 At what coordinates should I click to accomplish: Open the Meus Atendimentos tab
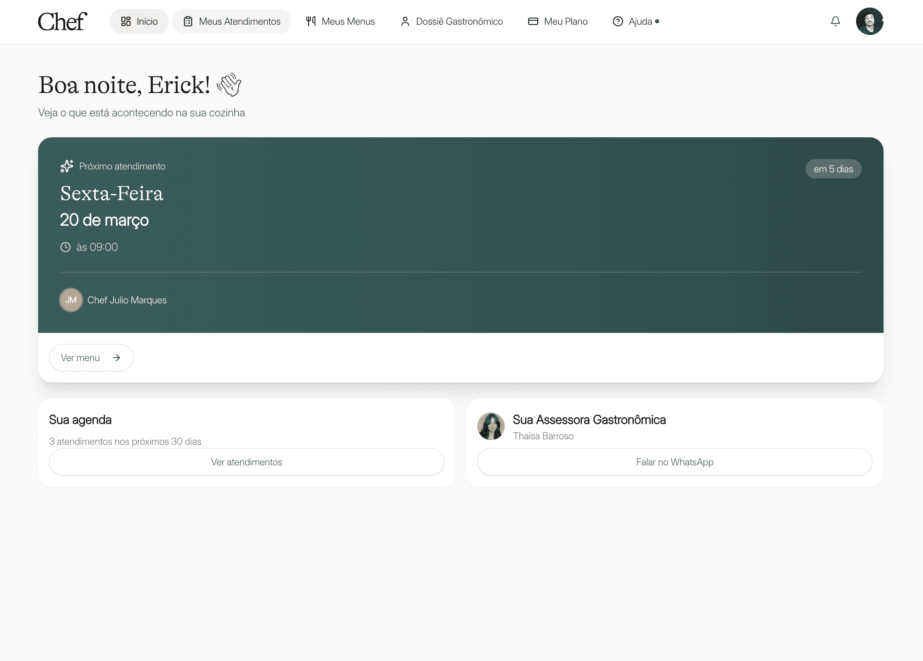pos(239,22)
